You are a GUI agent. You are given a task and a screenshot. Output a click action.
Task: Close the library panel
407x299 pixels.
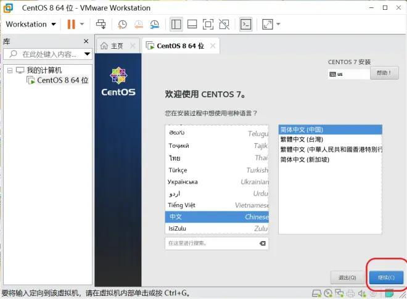(86, 41)
